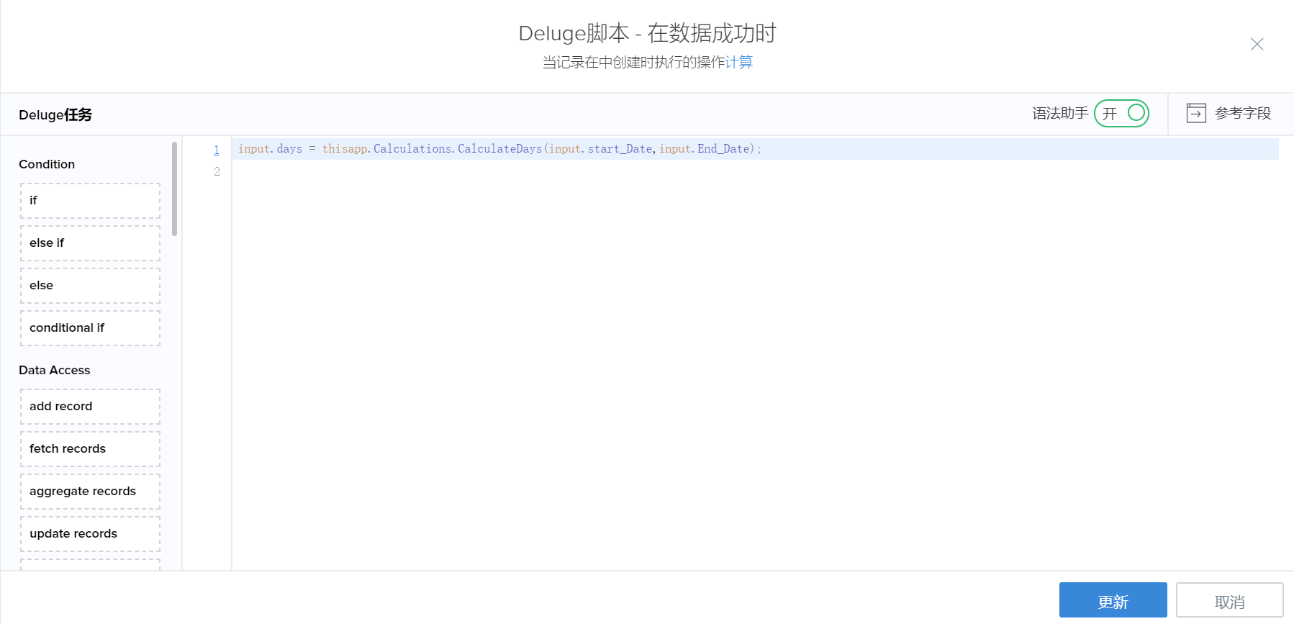Close the Deluge script dialog
Screen dimensions: 1294x624
tap(1257, 45)
